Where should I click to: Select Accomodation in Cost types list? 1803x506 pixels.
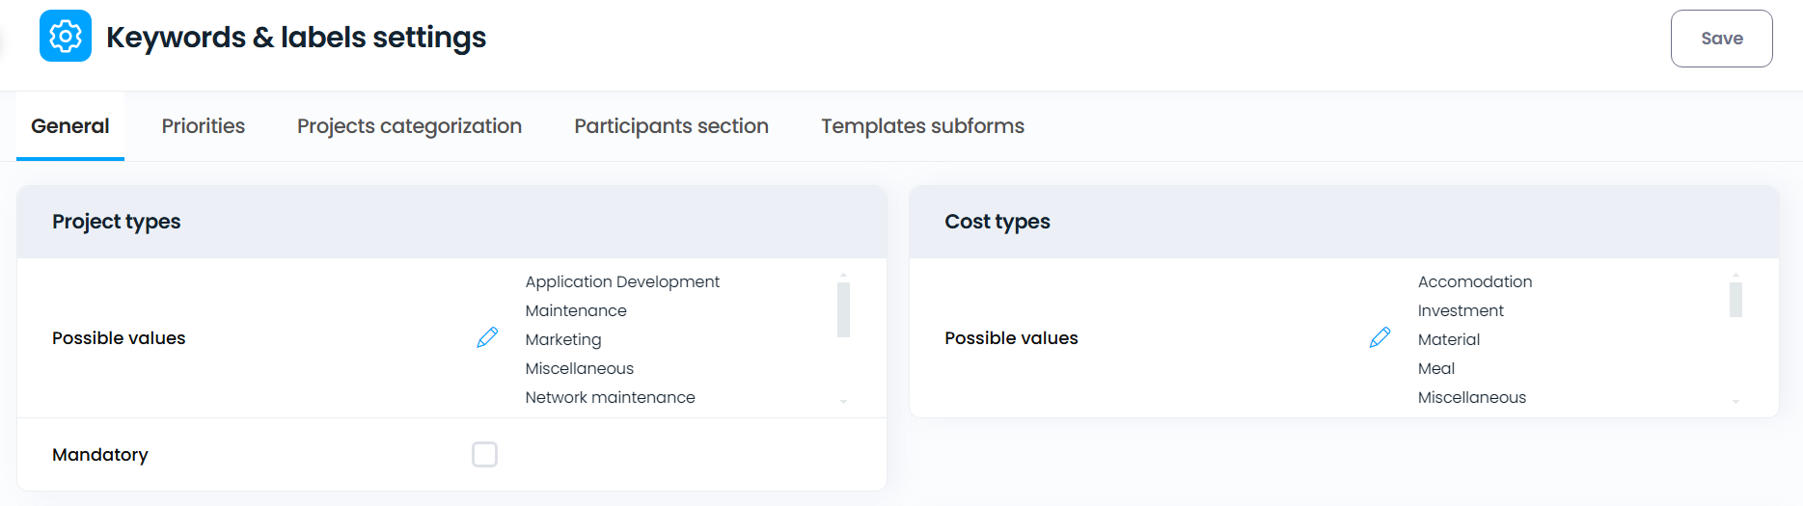[1474, 281]
